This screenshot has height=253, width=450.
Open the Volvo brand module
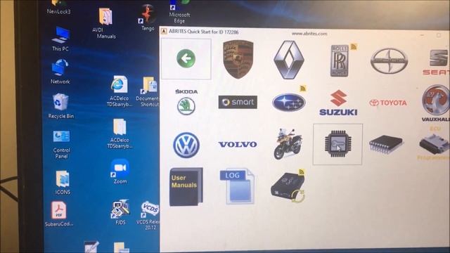coord(238,144)
